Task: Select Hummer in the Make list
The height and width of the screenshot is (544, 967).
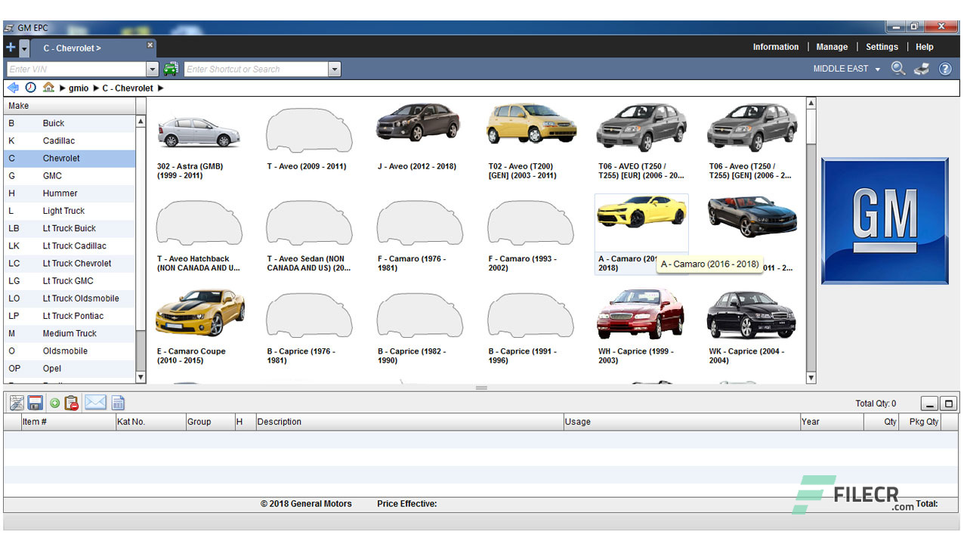Action: pyautogui.click(x=70, y=193)
